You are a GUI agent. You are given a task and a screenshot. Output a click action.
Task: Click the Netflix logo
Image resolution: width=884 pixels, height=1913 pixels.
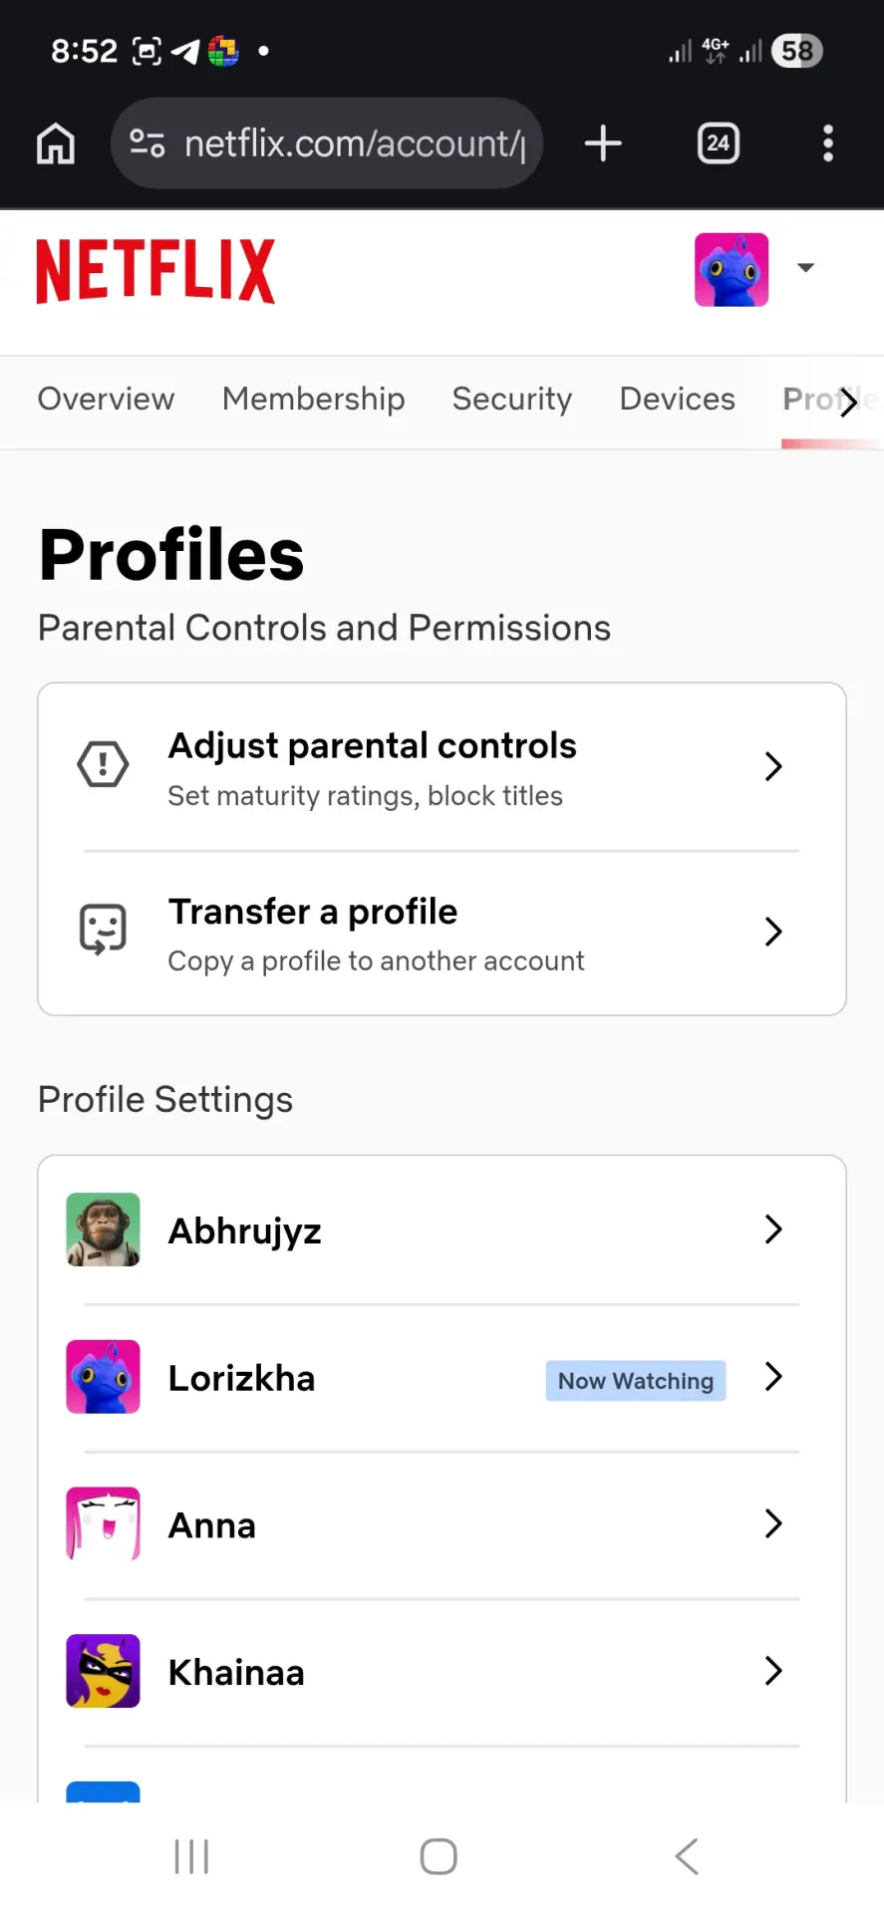155,270
